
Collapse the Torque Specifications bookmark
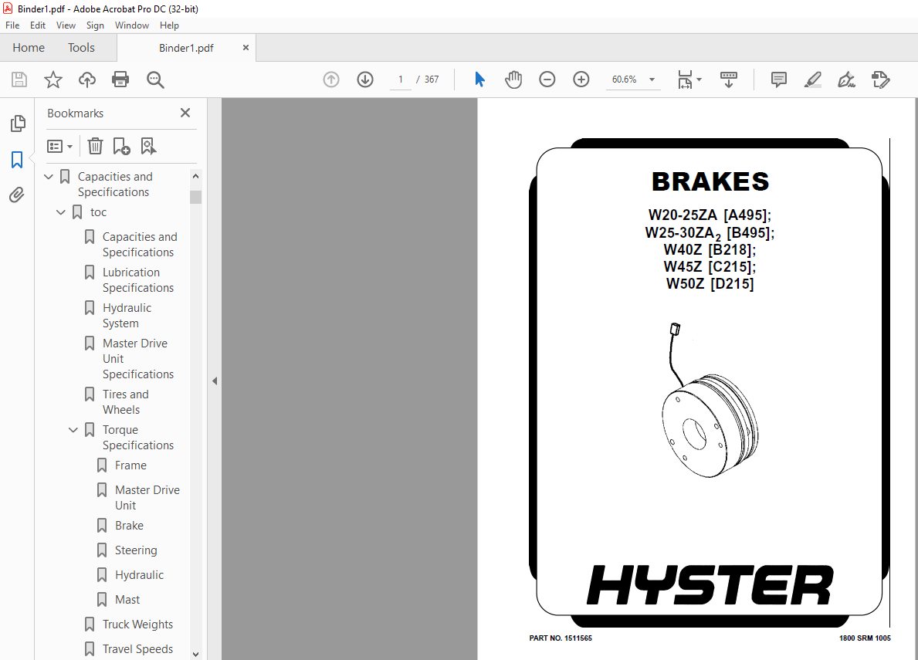(73, 430)
